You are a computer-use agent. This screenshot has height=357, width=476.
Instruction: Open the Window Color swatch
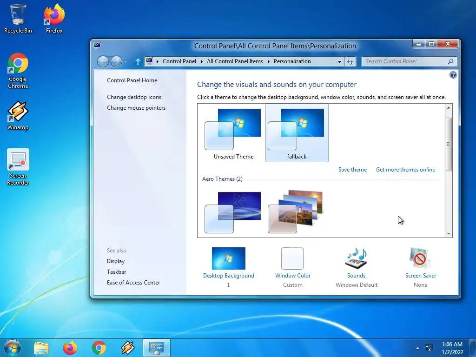[292, 258]
